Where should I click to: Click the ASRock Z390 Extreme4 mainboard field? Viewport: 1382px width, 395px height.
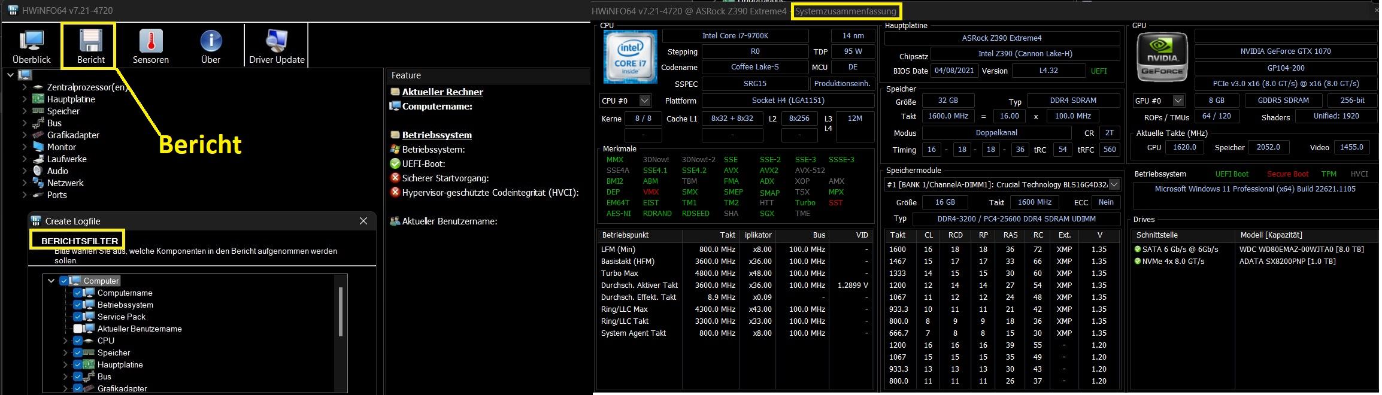1002,38
